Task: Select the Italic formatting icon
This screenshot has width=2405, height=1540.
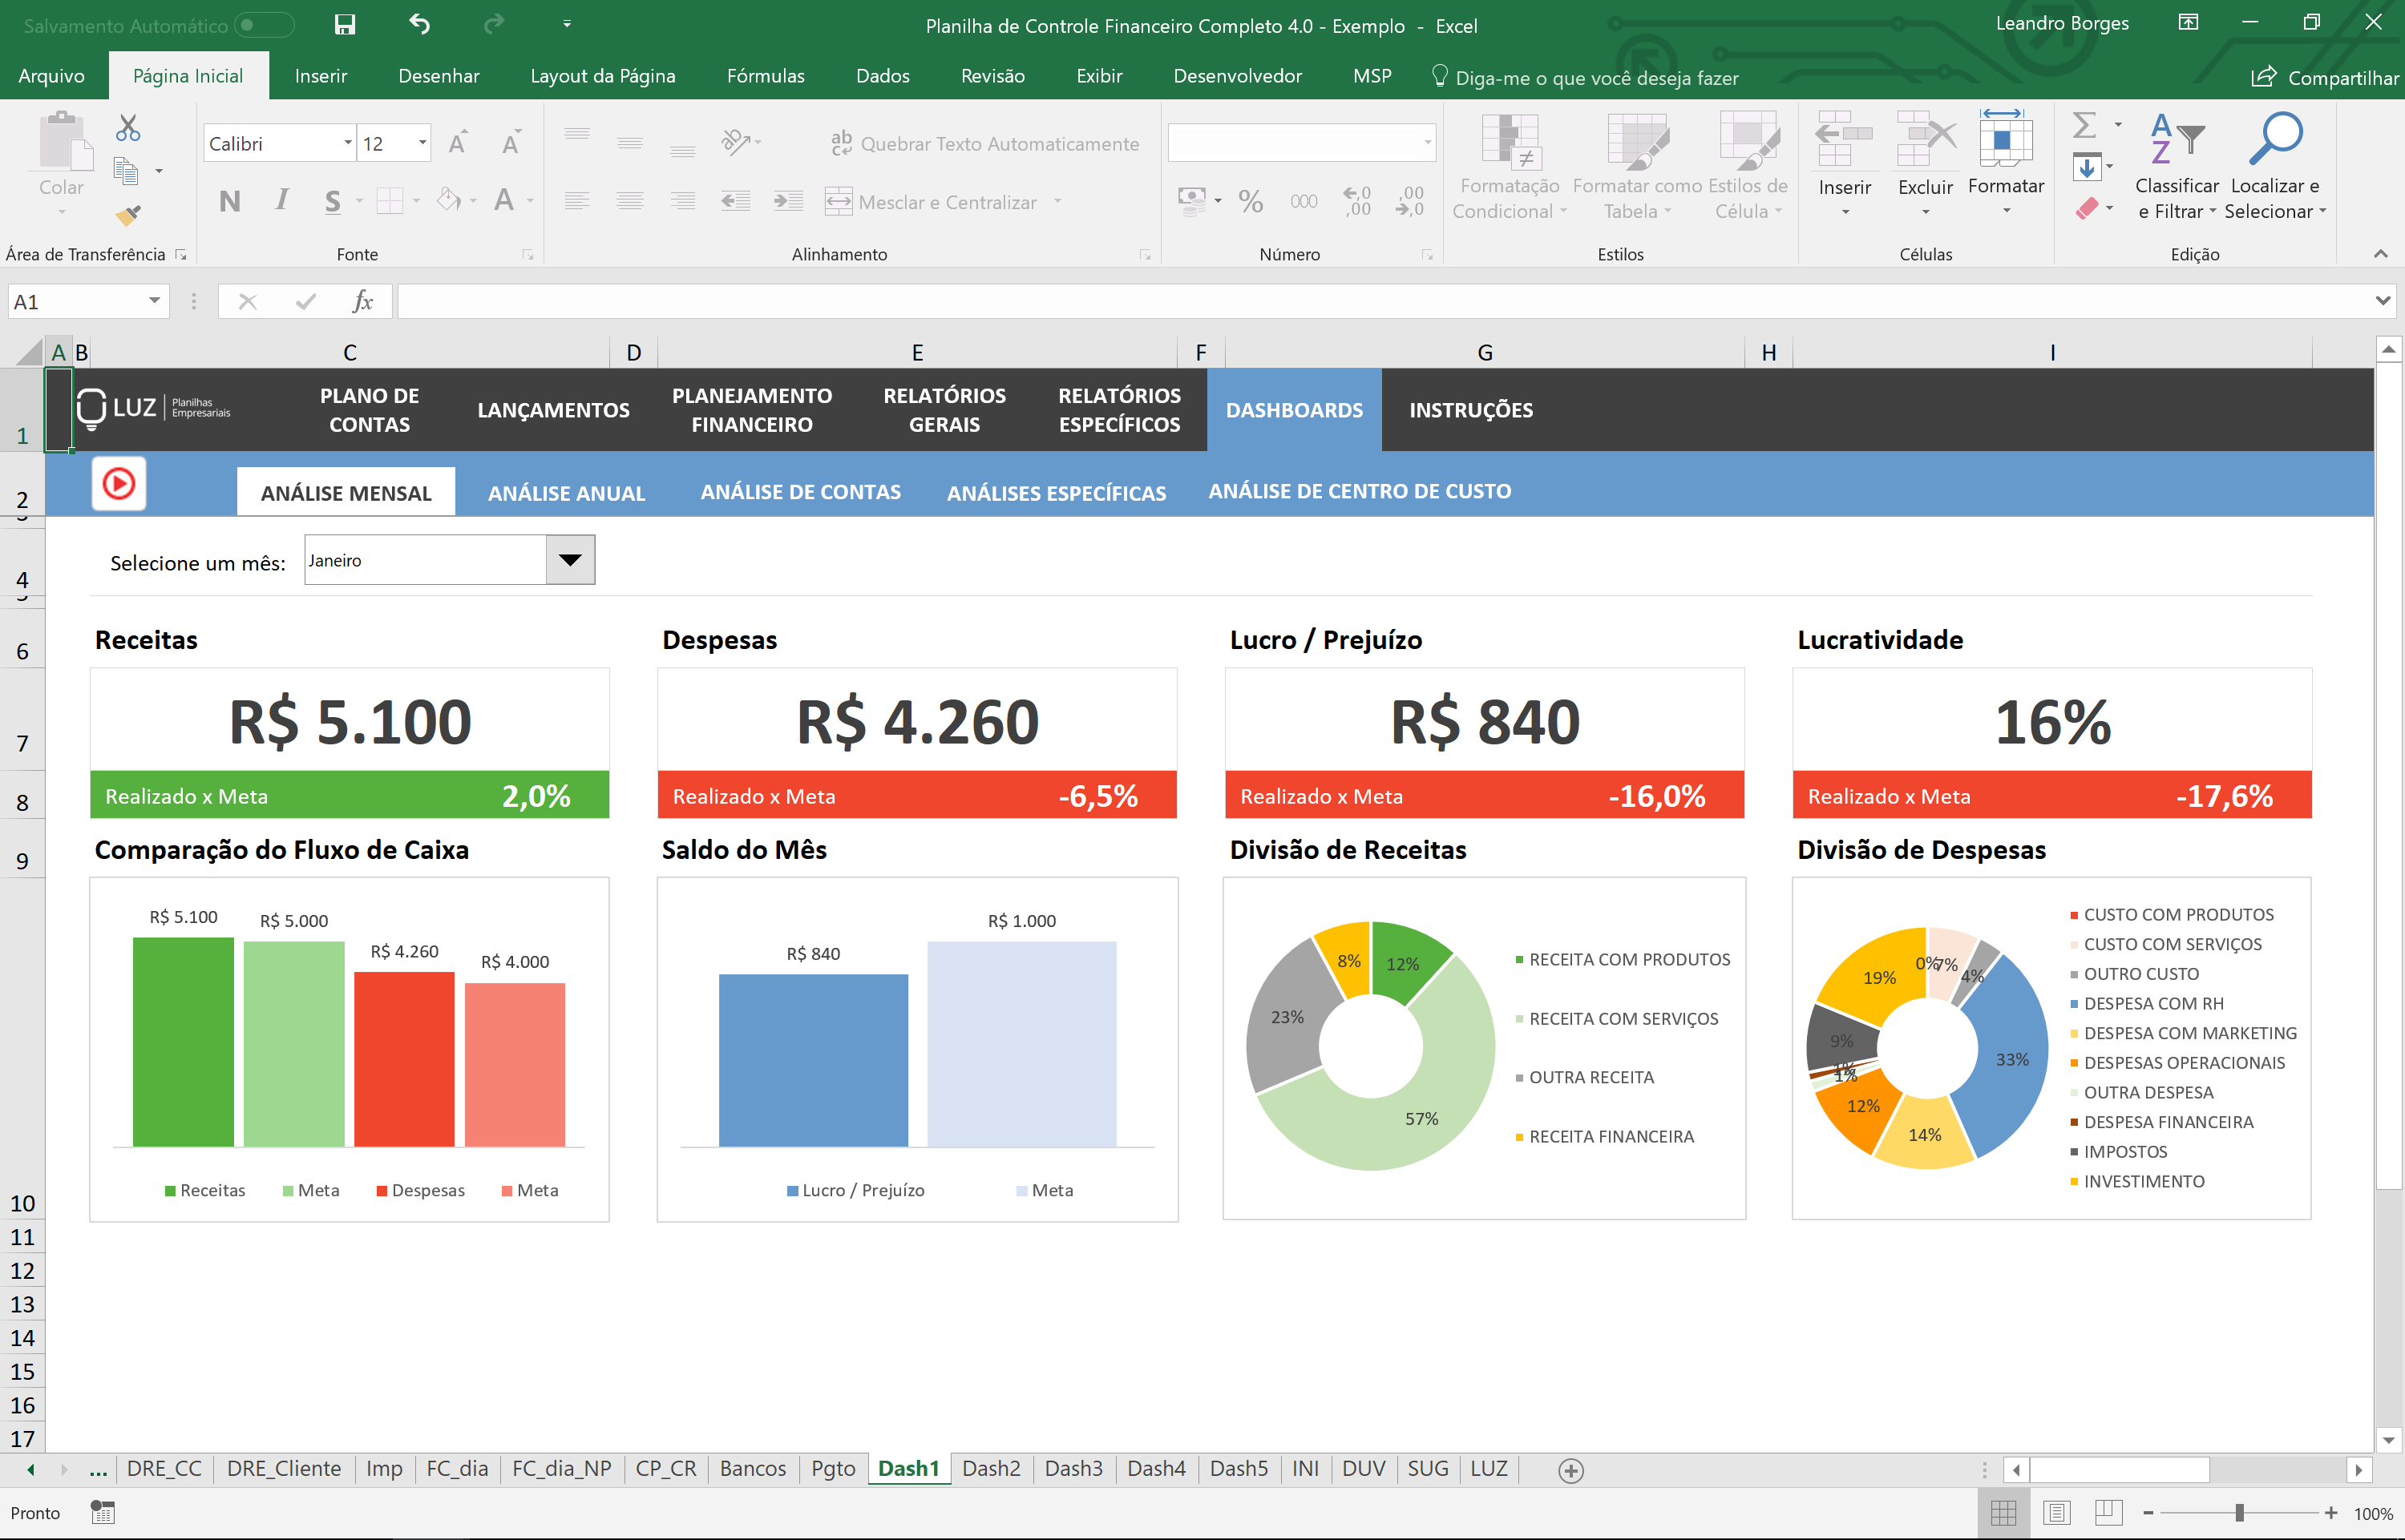Action: pyautogui.click(x=282, y=200)
